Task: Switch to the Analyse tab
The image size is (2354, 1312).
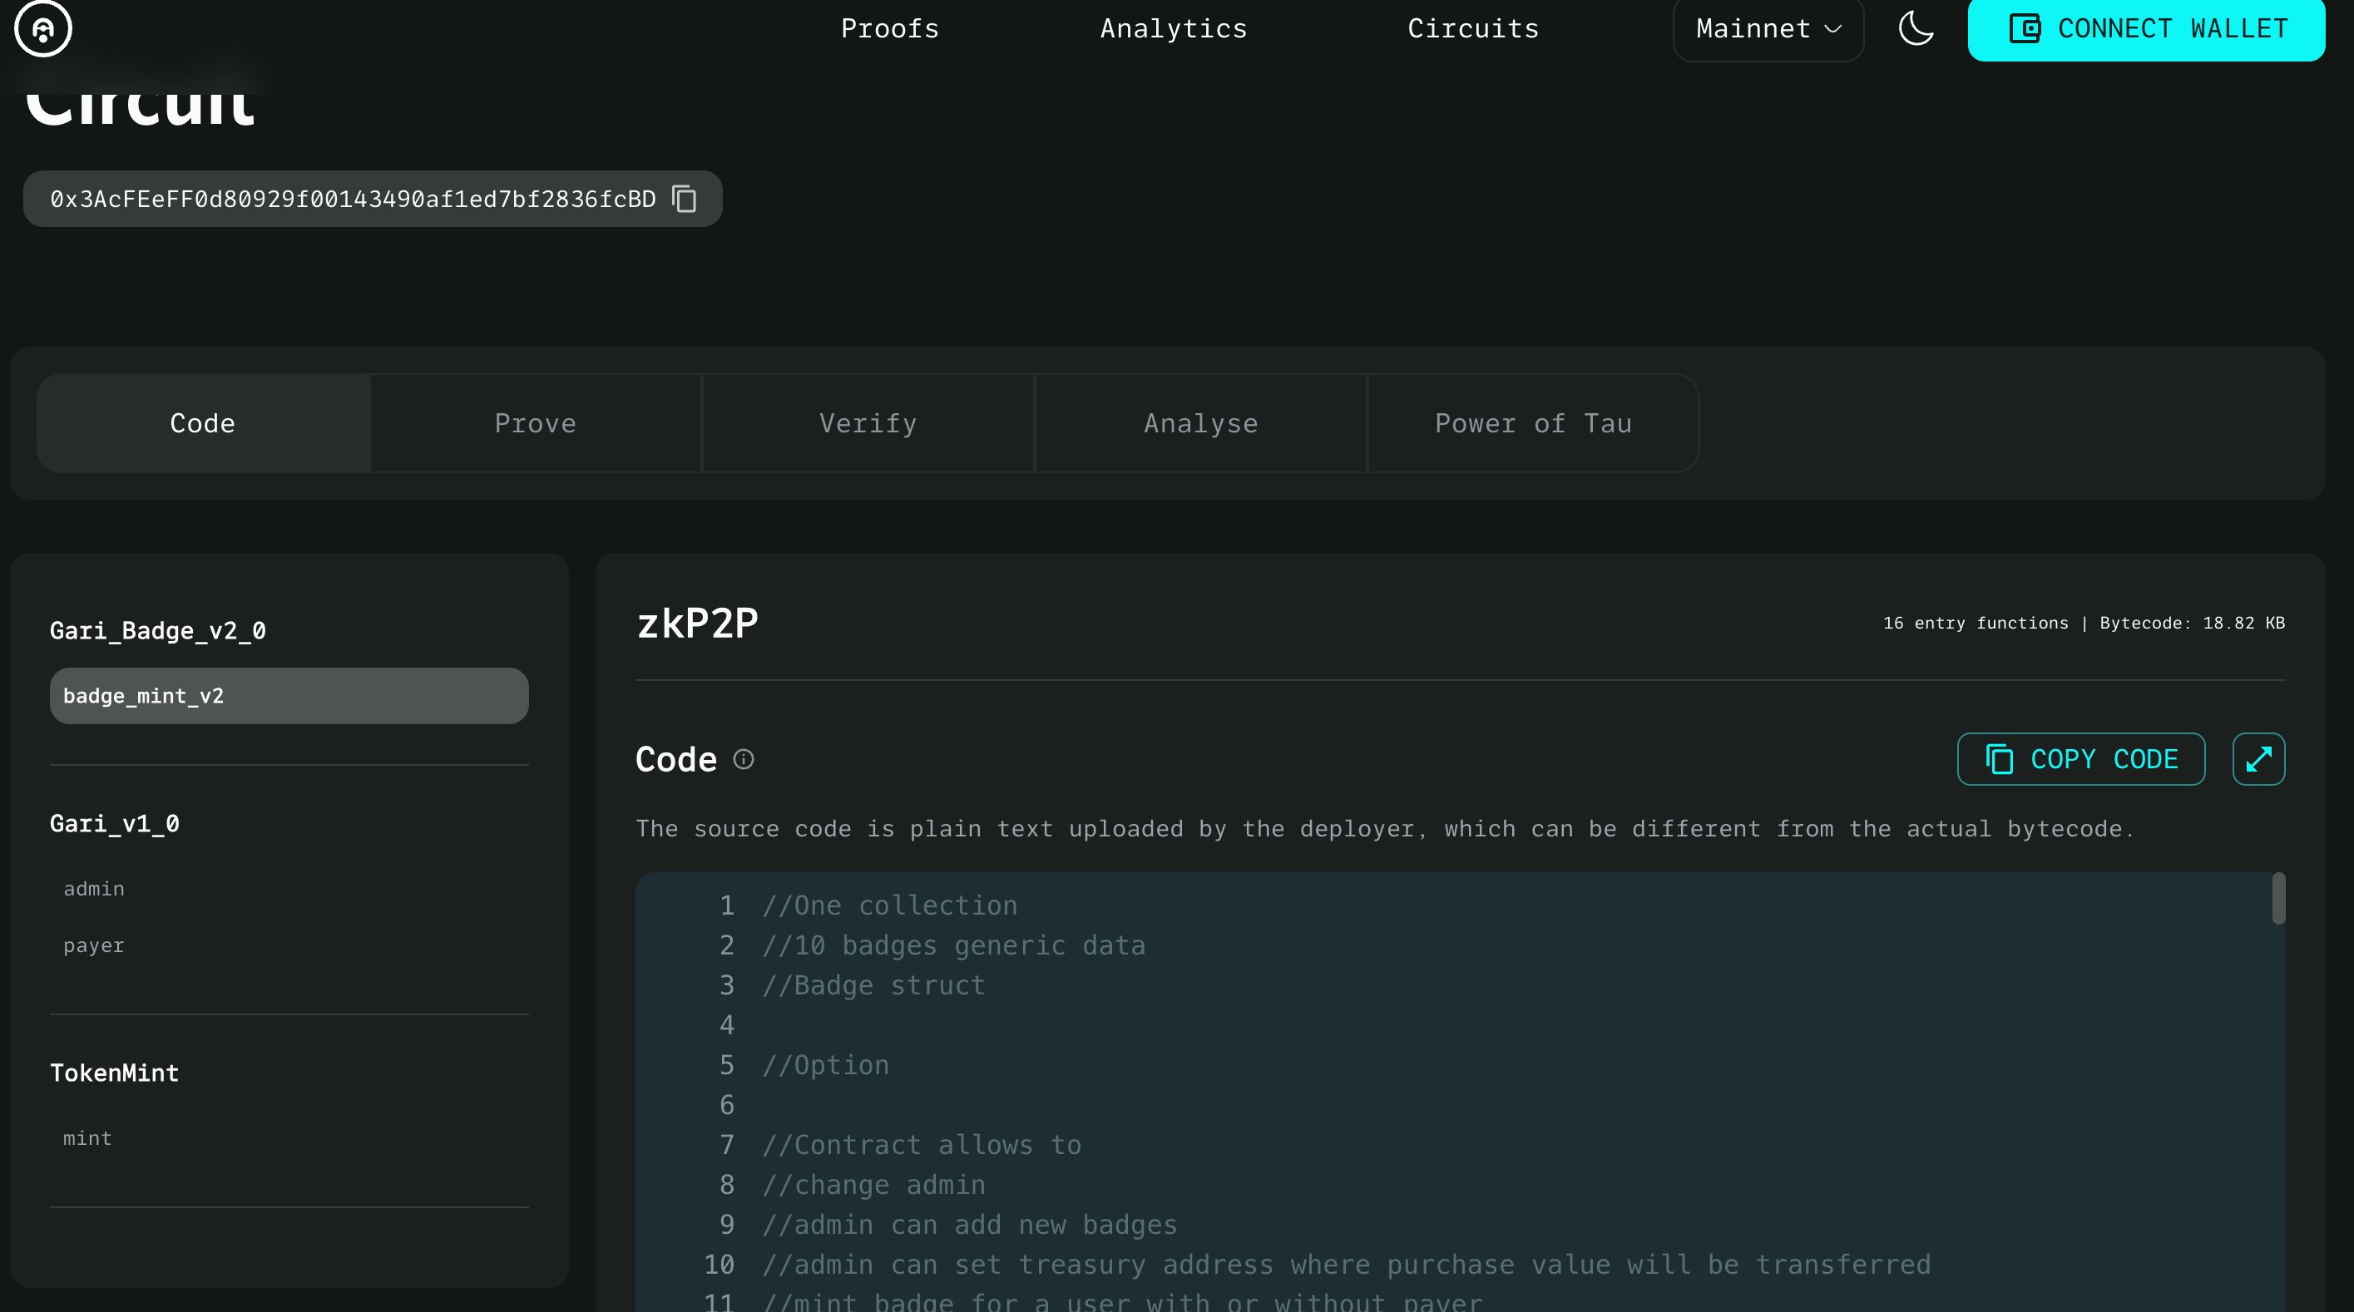Action: 1200,422
